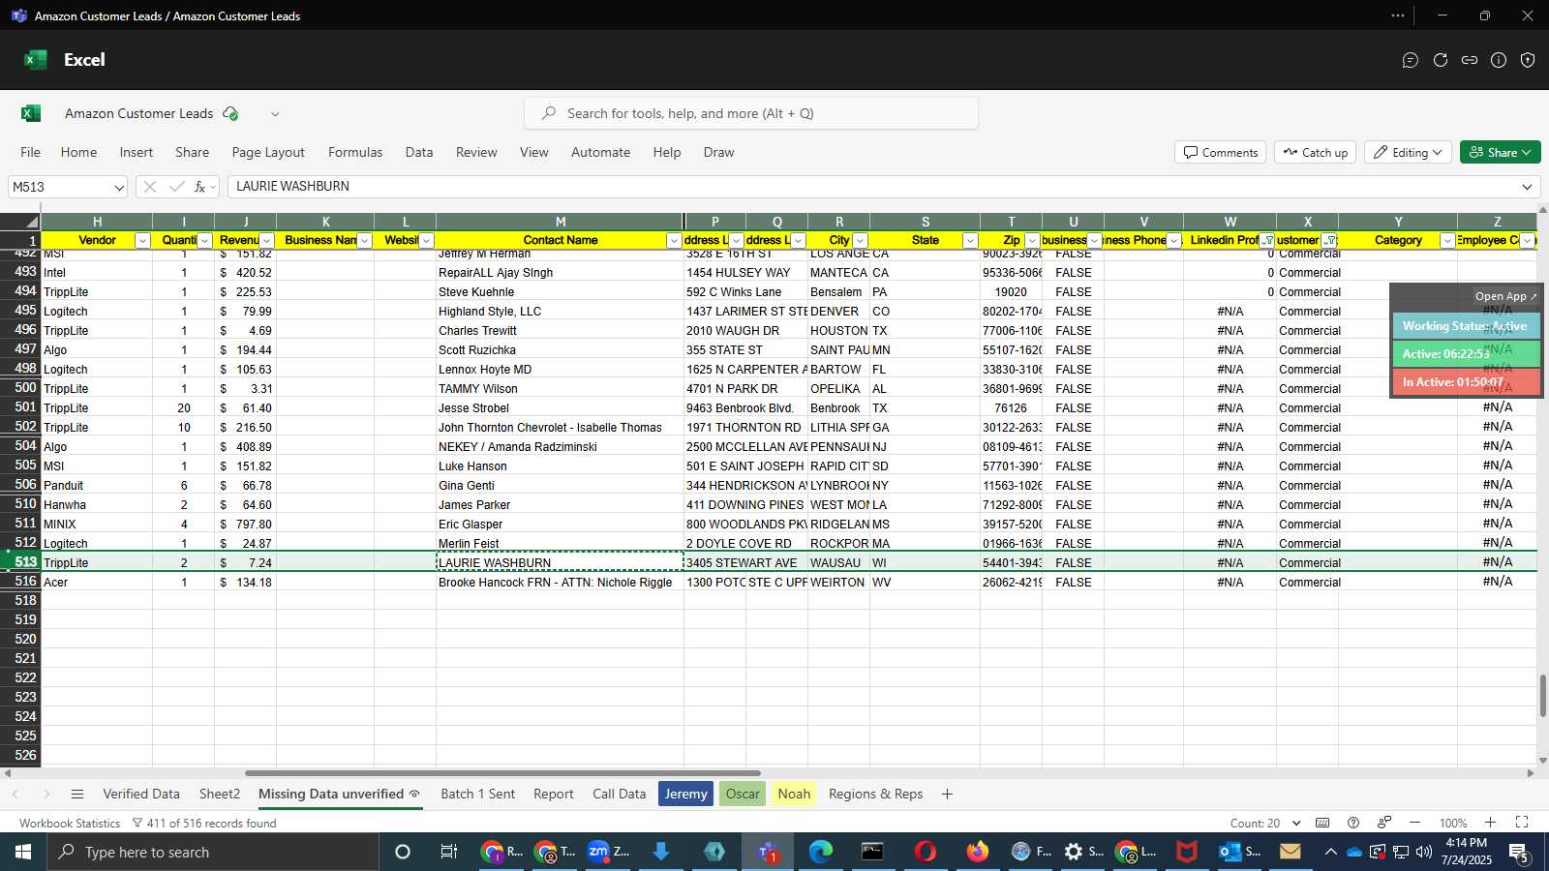Click the Catch up button
Image resolution: width=1549 pixels, height=871 pixels.
1316,153
